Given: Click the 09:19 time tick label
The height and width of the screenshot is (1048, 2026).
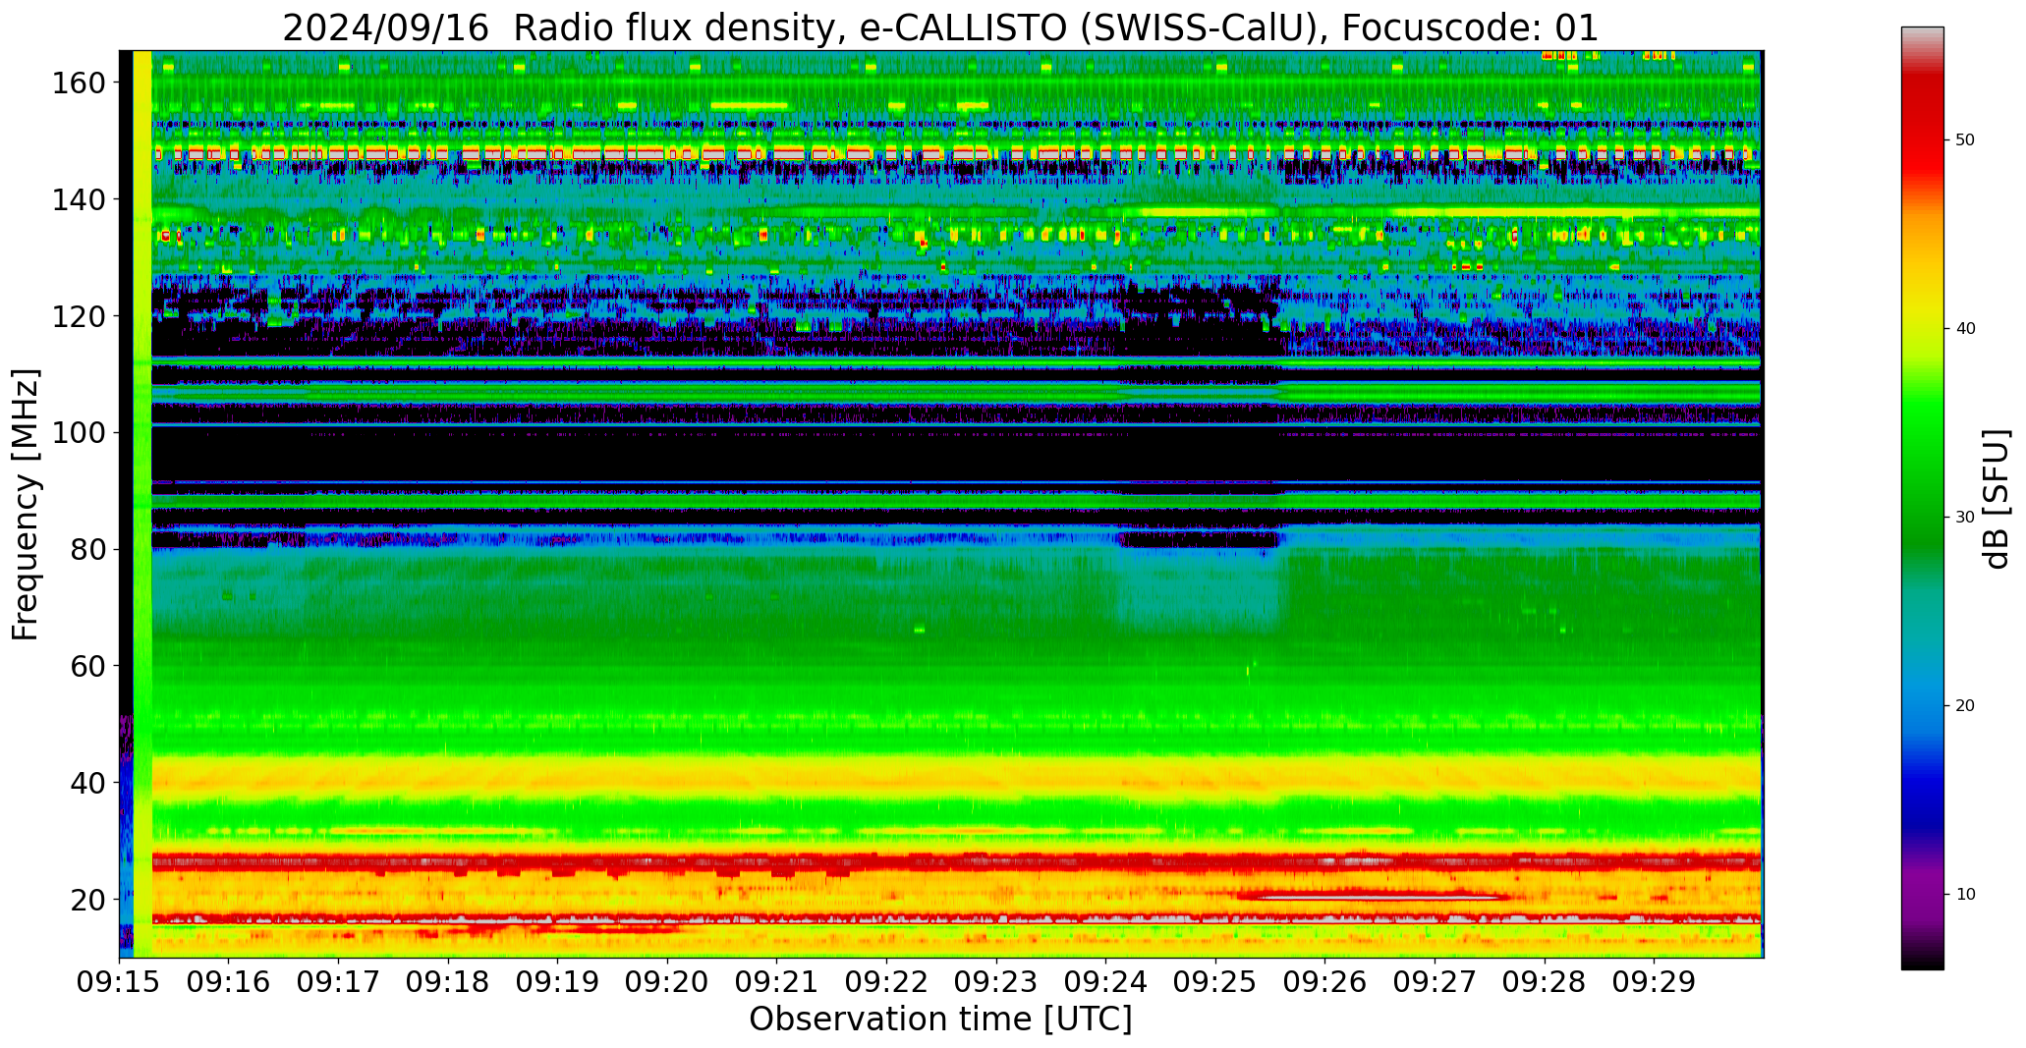Looking at the screenshot, I should 558,981.
